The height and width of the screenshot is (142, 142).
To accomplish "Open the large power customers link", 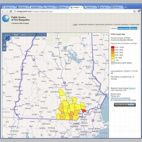I will point(104,25).
